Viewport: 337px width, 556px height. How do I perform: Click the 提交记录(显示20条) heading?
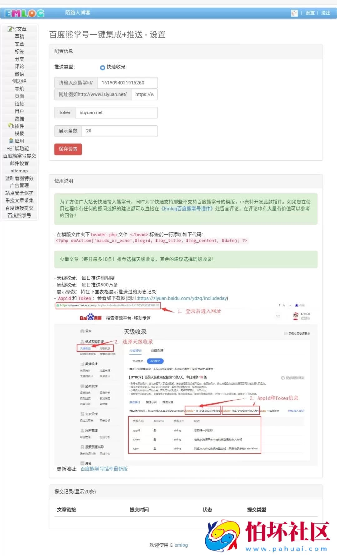pos(75,492)
